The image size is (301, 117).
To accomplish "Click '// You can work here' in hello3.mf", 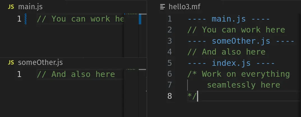I will 236,30.
